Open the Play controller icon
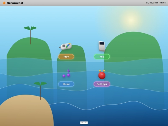Screen dimensions: 168x126 (66, 46)
